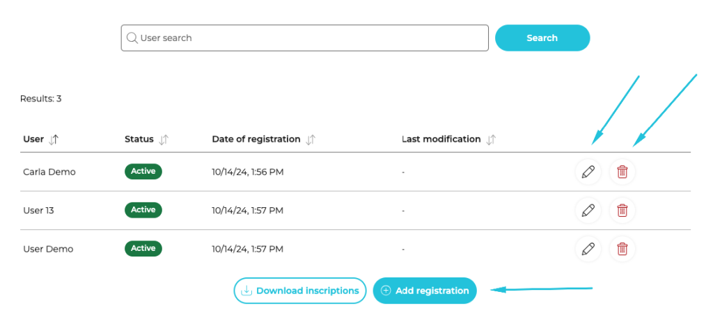This screenshot has height=333, width=713.
Task: Click the magnifier icon in search box
Action: click(x=132, y=38)
